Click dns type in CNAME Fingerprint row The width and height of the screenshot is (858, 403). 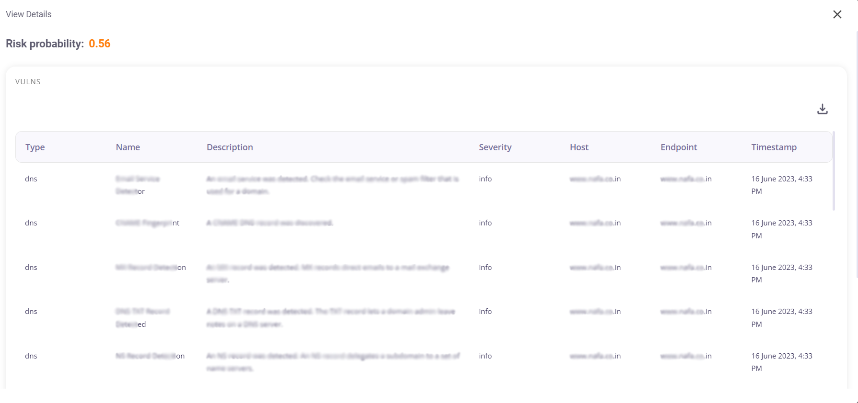coord(31,223)
